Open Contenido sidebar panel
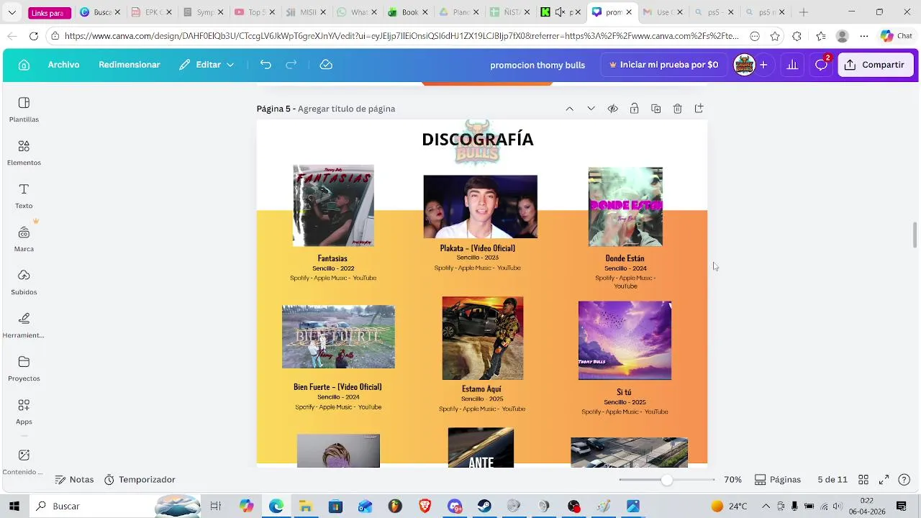The width and height of the screenshot is (921, 518). pos(24,462)
